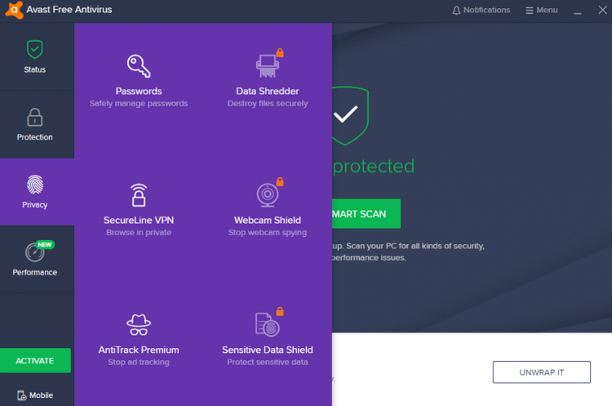Open the Mobile link at bottom
This screenshot has height=406, width=612.
pos(35,395)
